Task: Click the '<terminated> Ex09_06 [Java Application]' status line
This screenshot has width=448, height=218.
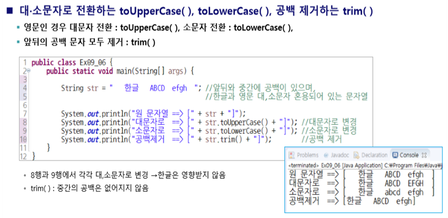Action: coord(365,165)
